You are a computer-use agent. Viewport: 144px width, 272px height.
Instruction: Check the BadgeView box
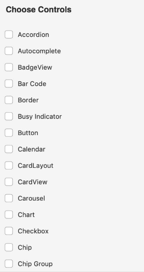tap(9, 67)
